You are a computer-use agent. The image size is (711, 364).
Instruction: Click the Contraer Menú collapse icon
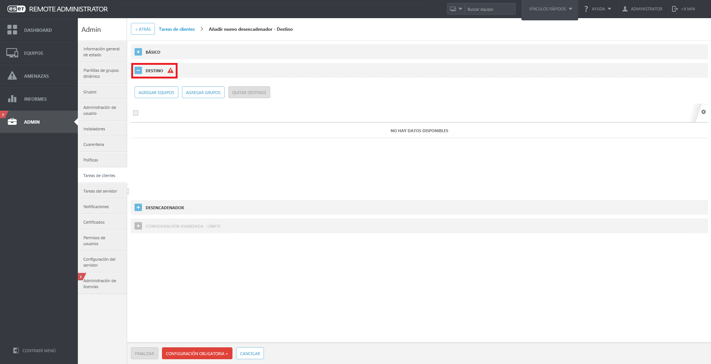coord(16,350)
